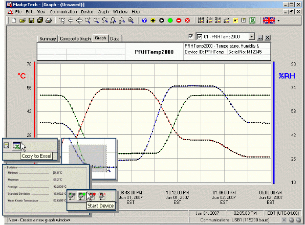Select the pointer selection tool icon
This screenshot has height=225, width=305.
62,20
